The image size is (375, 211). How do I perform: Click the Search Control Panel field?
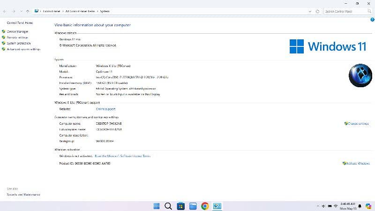344,11
